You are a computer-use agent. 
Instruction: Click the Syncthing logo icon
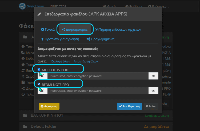pyautogui.click(x=22, y=6)
